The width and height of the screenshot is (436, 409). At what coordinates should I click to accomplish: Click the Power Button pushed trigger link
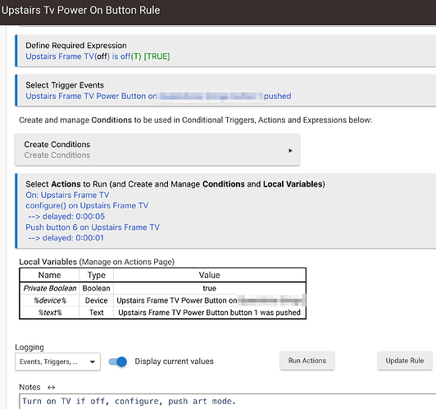158,96
